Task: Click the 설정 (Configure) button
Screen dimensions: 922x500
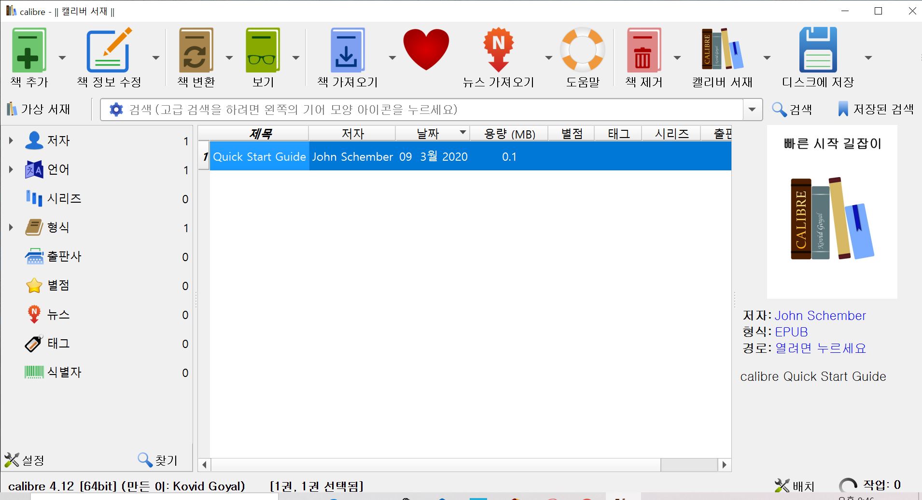Action: pos(24,460)
